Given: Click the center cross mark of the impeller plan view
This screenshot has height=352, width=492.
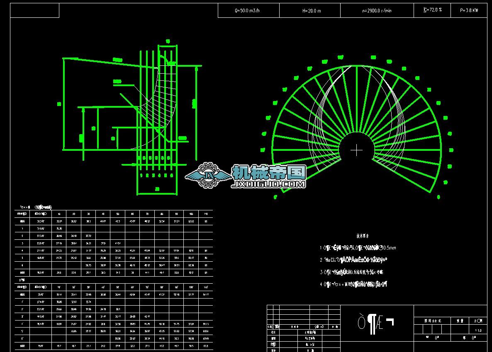Looking at the screenshot, I should [x=356, y=150].
